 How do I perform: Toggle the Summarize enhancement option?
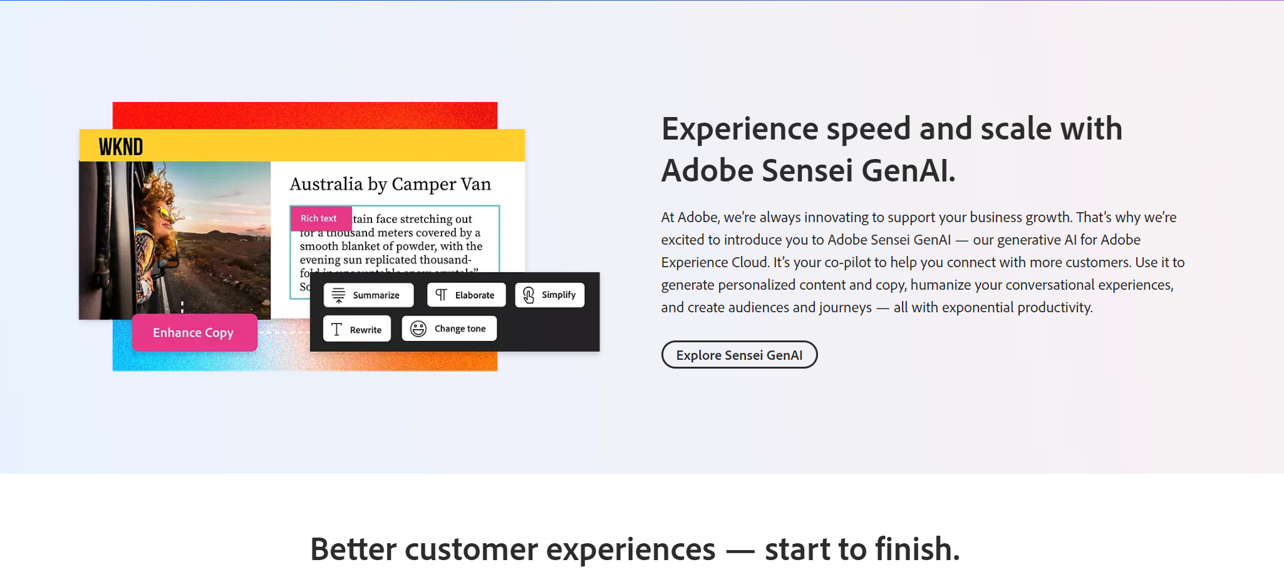(368, 294)
